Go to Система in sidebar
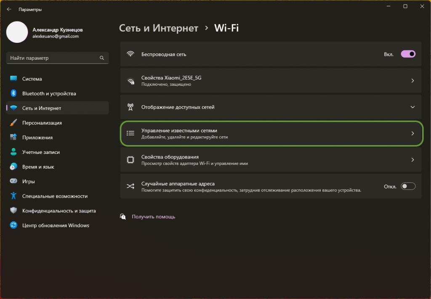Viewport: 431px width, 299px height. 32,79
